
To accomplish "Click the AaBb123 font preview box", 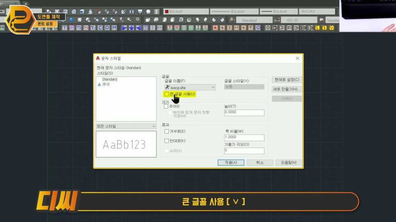I will [x=126, y=144].
